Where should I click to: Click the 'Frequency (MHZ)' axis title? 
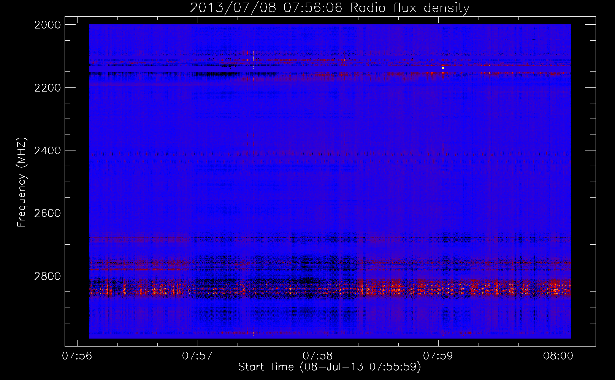tap(22, 182)
